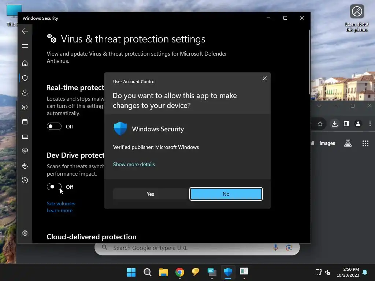The width and height of the screenshot is (375, 281).
Task: Toggle Chrome side panel icon
Action: [346, 124]
